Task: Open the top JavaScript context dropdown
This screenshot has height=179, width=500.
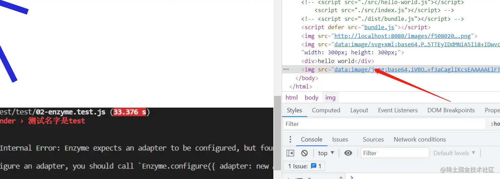Action: pos(326,153)
